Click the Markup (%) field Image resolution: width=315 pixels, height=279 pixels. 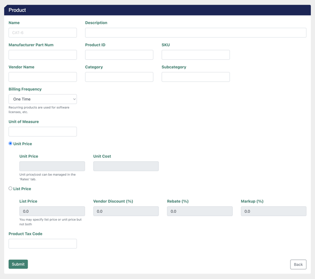[x=274, y=211]
